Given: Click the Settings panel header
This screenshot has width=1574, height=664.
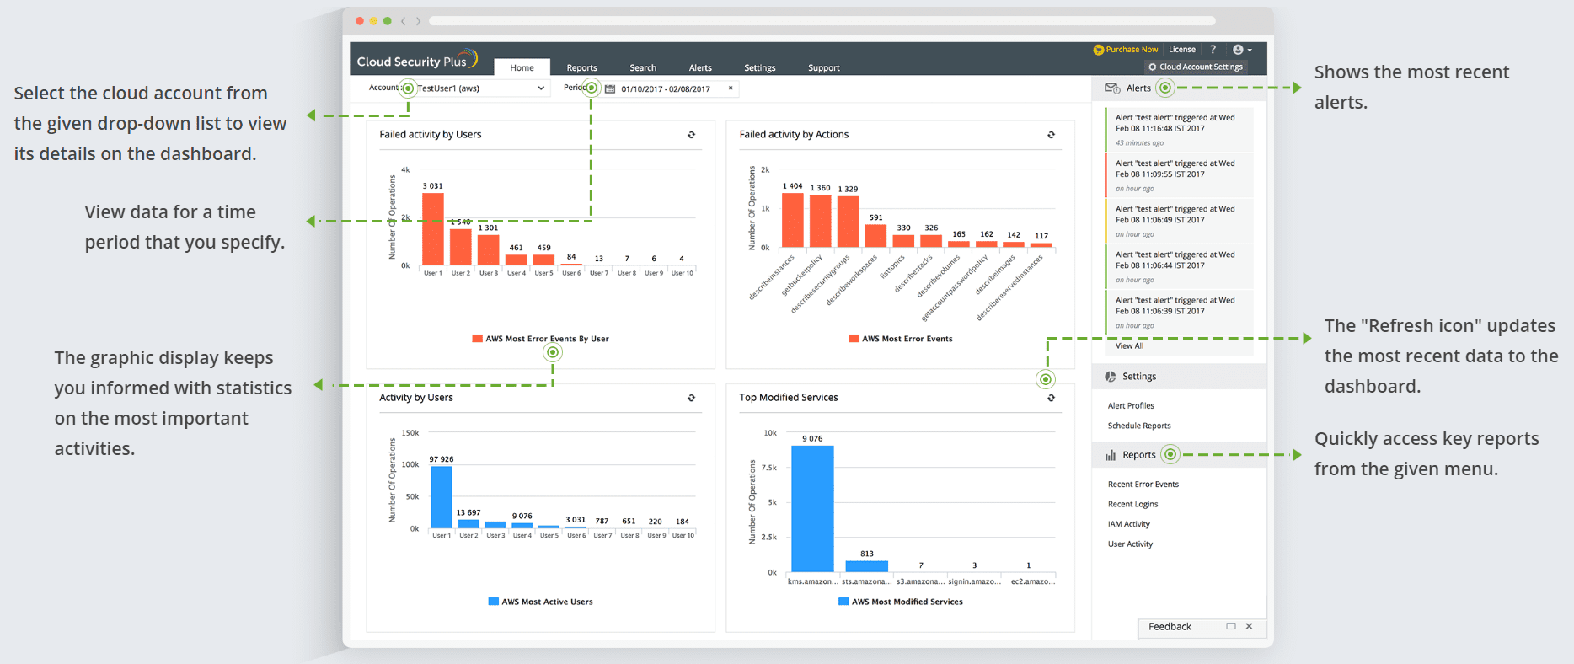Looking at the screenshot, I should pyautogui.click(x=1179, y=377).
